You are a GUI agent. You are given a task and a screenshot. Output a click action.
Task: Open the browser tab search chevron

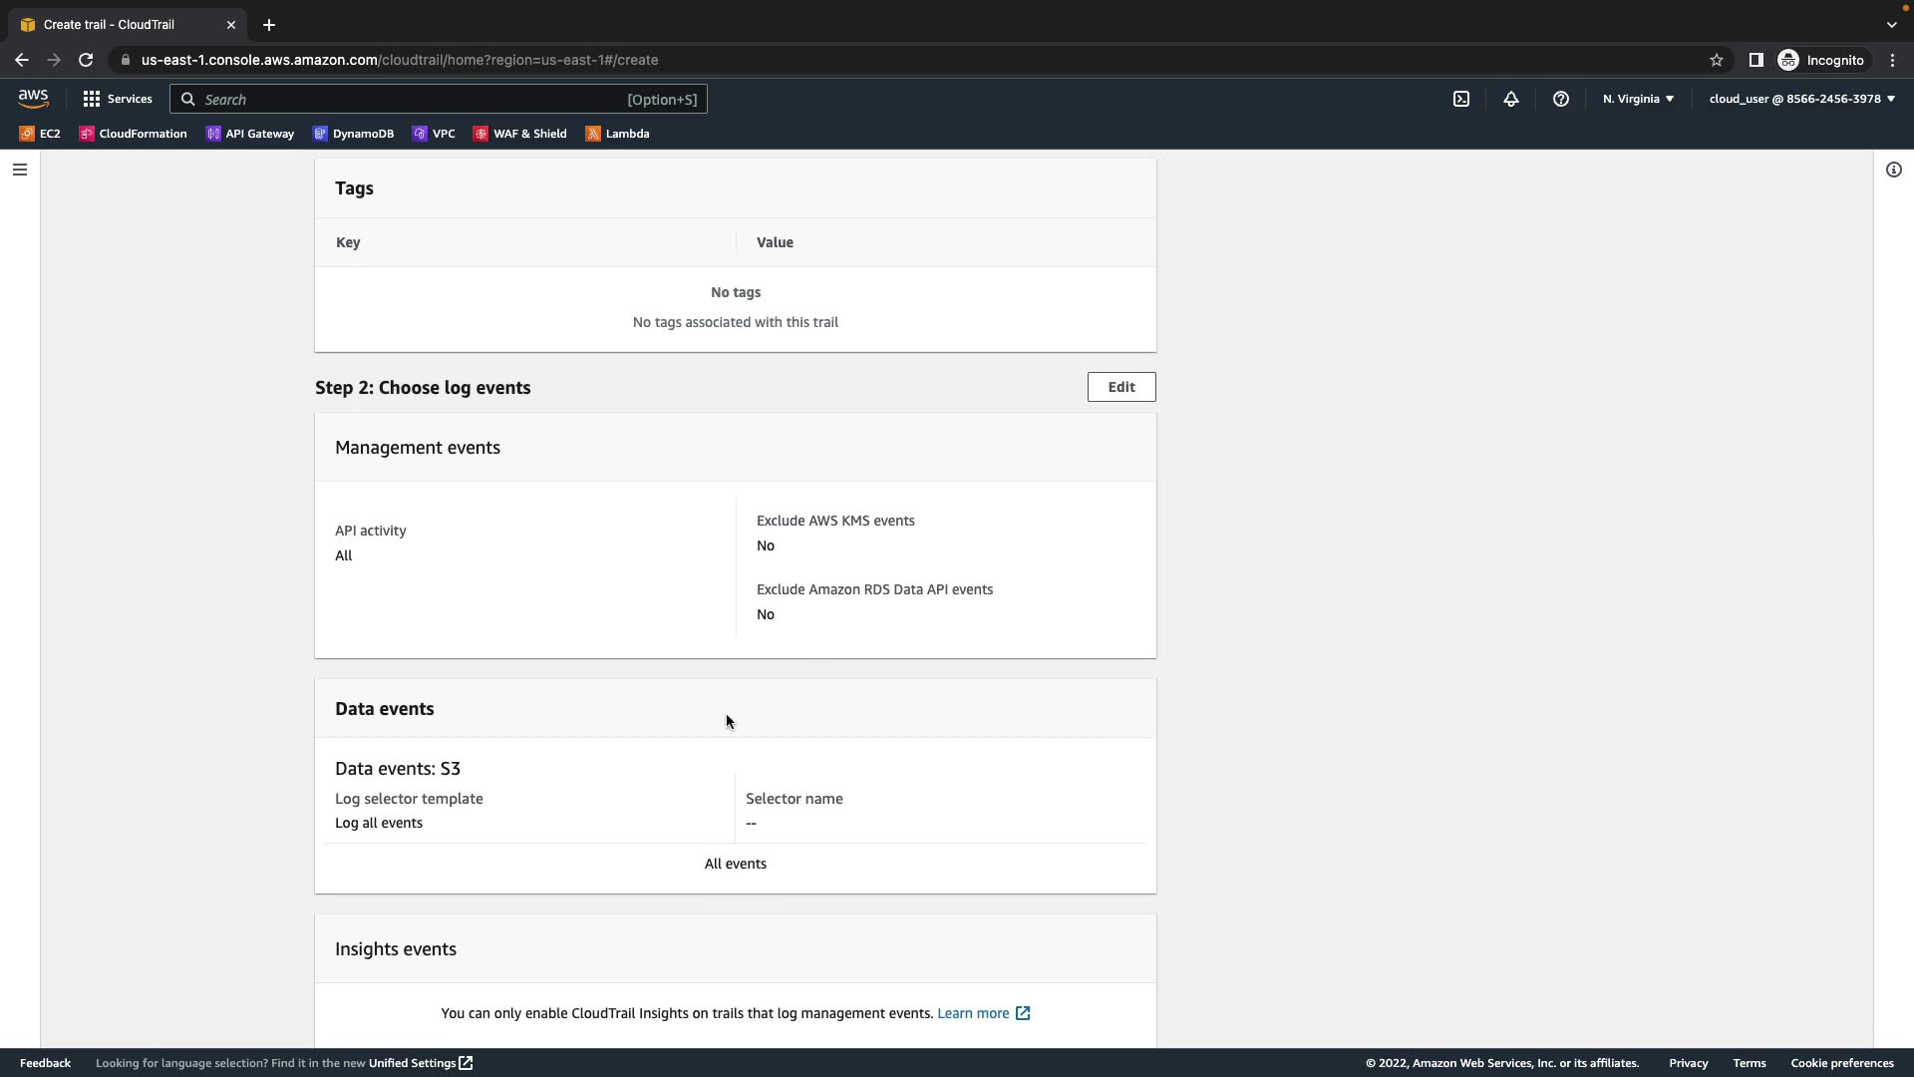point(1891,24)
